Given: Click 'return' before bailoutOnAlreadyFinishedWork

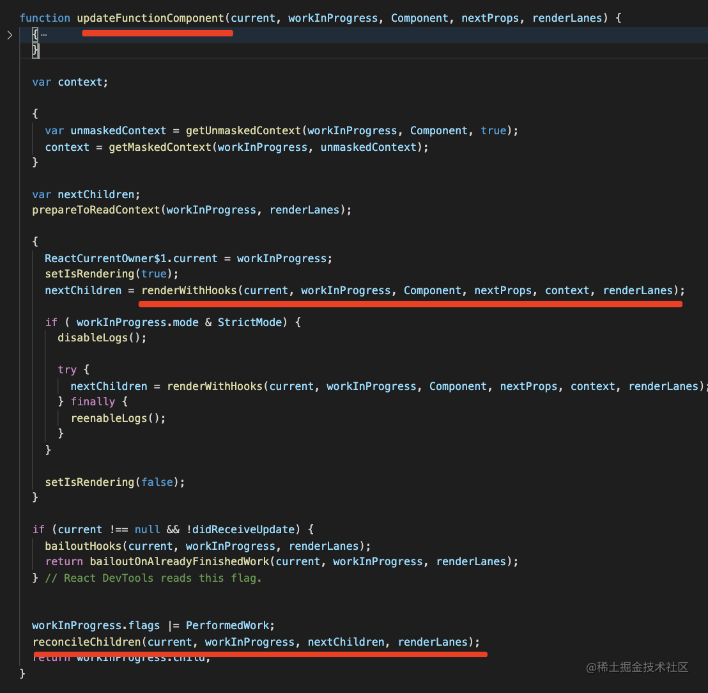Looking at the screenshot, I should click(64, 561).
